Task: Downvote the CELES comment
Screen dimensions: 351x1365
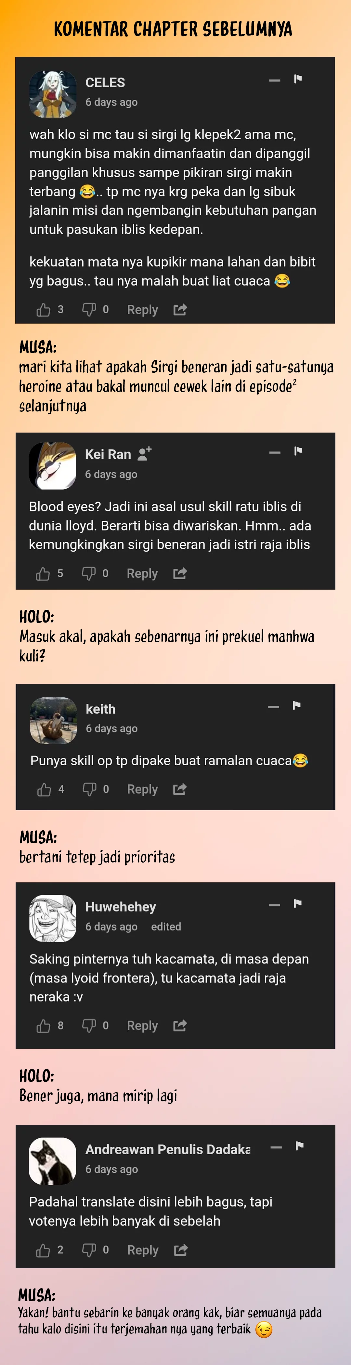Action: point(89,309)
